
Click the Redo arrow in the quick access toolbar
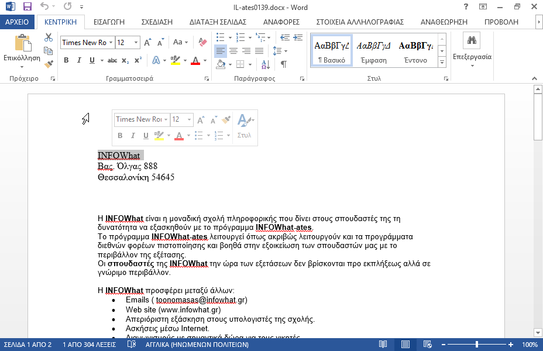(x=67, y=6)
